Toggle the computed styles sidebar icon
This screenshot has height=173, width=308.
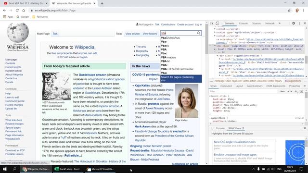(302, 91)
